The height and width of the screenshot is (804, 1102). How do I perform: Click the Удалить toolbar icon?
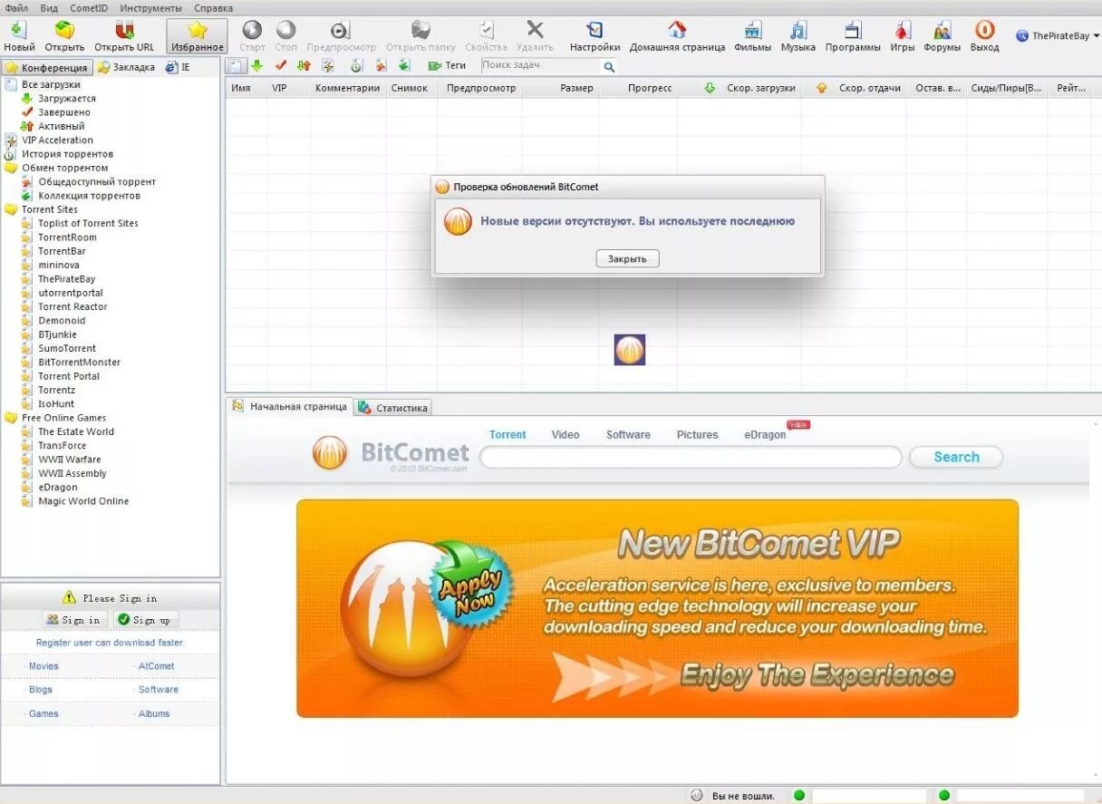[x=535, y=35]
